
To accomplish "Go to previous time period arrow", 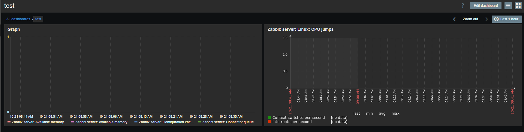I will (454, 19).
